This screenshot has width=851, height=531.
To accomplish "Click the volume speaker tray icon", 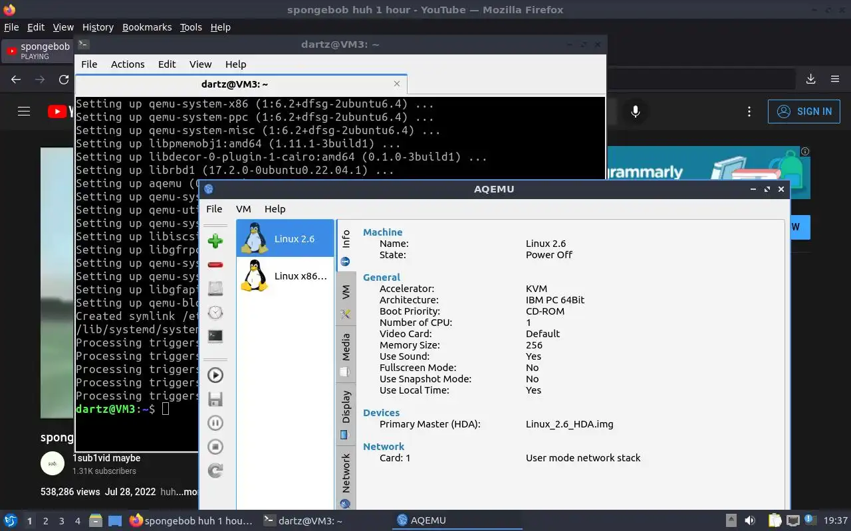I will 749,520.
